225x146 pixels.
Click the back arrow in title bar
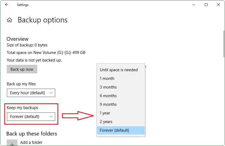coord(7,5)
